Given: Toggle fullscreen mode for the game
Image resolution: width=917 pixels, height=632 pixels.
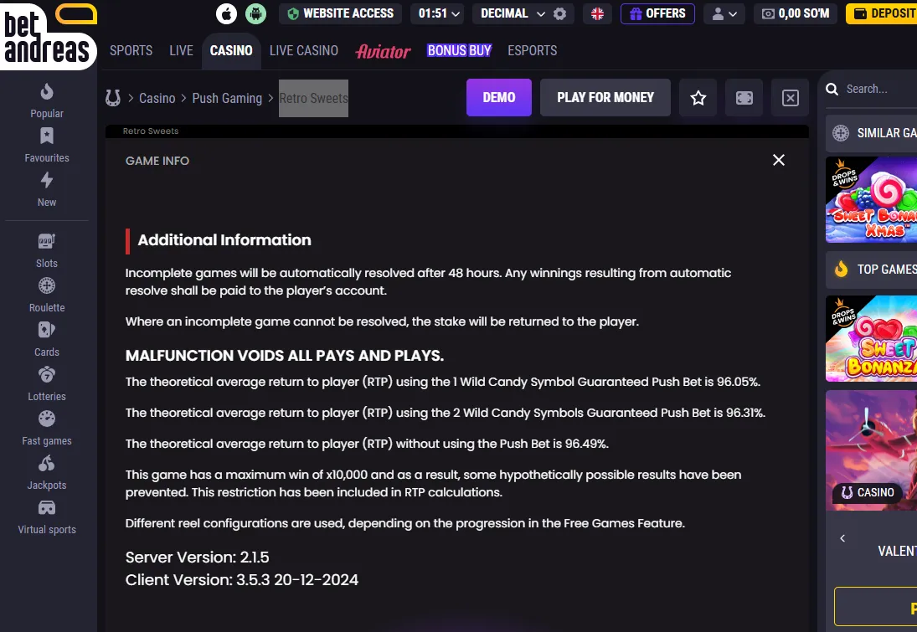Looking at the screenshot, I should click(x=744, y=98).
